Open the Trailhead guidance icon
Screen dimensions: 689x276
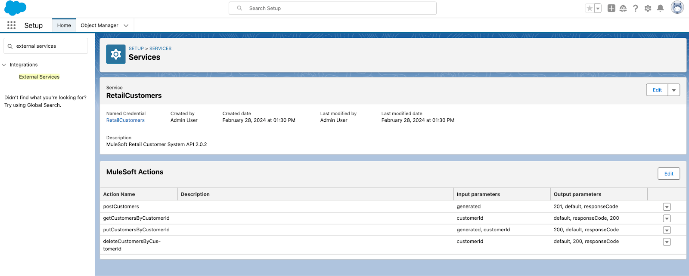623,8
